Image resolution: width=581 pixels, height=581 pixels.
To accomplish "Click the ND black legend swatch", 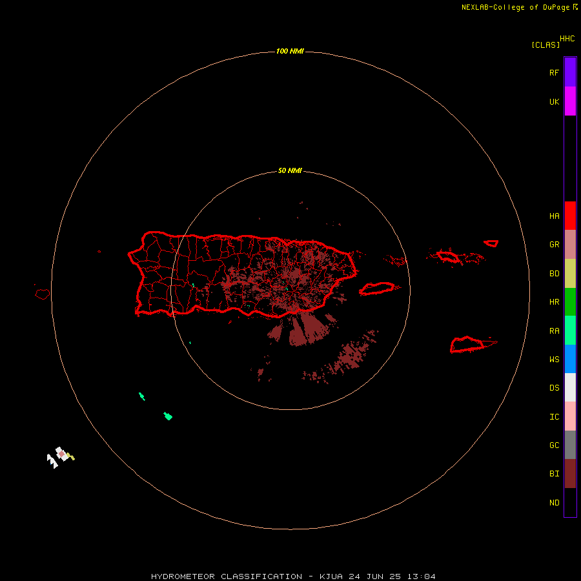I will coord(570,502).
